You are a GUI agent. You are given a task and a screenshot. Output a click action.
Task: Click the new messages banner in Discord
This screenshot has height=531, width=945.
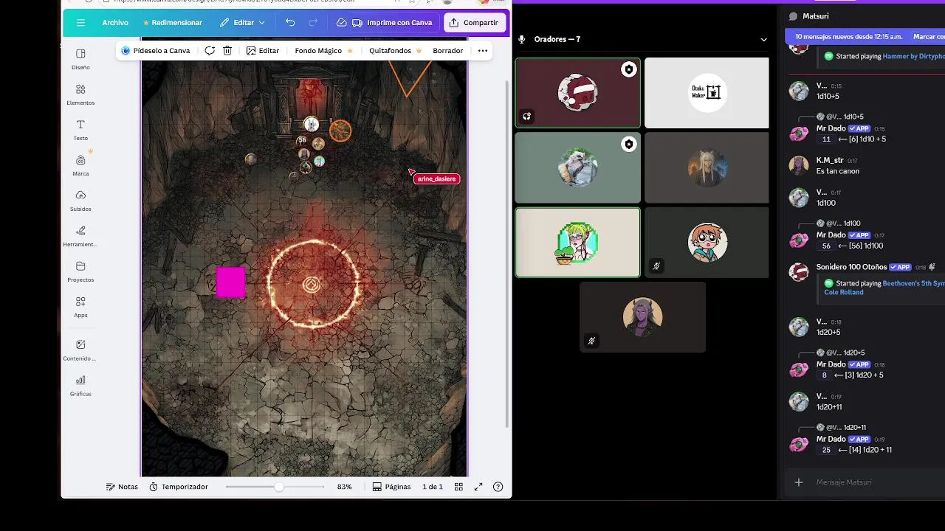click(x=849, y=36)
